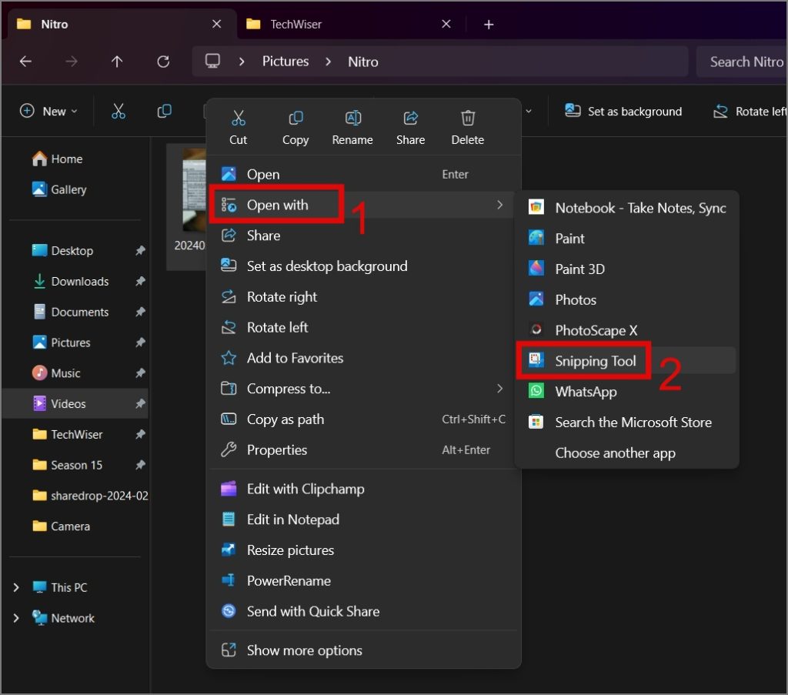Screen dimensions: 788x695
Task: Click the Delete trash icon
Action: 467,118
